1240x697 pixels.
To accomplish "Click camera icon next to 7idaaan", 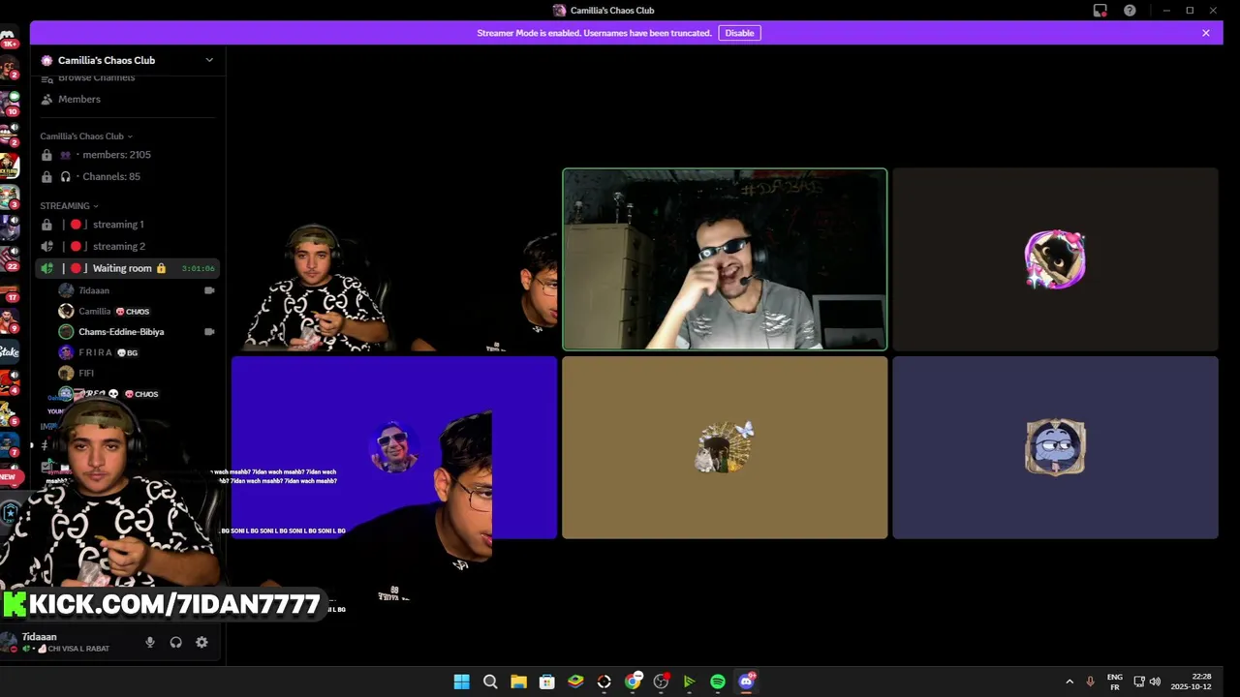I will pos(209,290).
